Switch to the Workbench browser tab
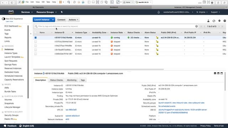Screen dimensions: 228x128 pos(114,7)
